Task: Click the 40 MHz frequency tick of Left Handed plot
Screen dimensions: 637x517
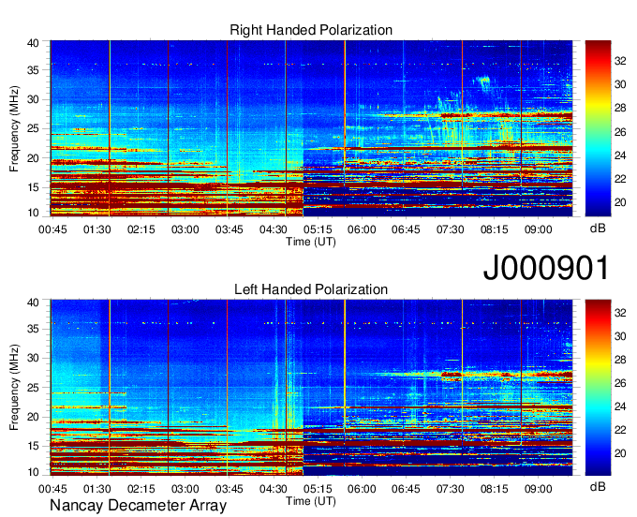Action: coord(33,303)
